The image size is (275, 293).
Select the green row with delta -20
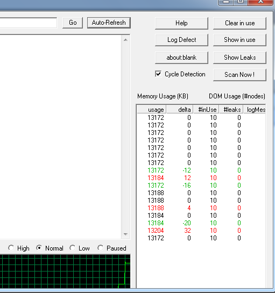tap(201, 223)
